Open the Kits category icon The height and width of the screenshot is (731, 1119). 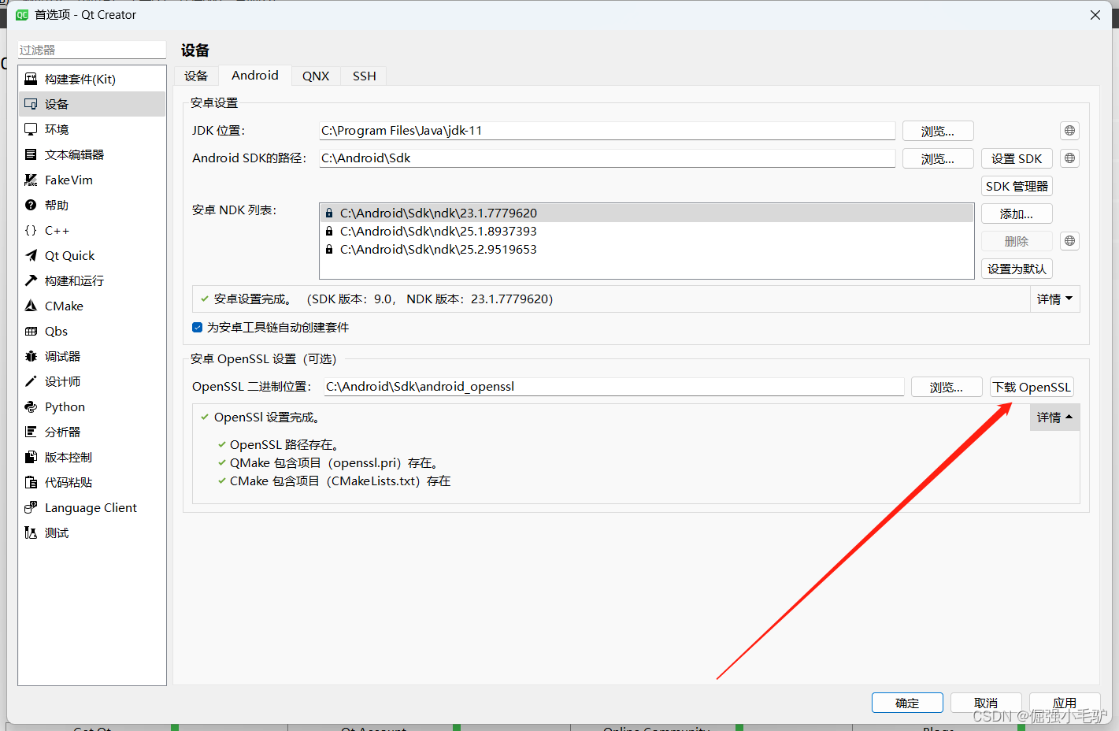[x=31, y=79]
